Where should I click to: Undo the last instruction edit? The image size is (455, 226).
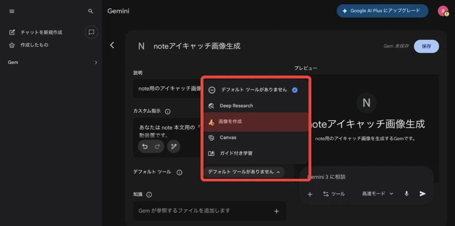coord(145,146)
